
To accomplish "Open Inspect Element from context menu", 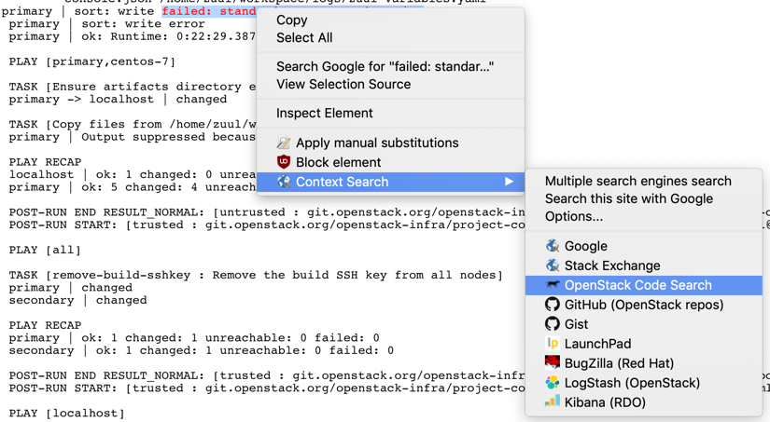I will tap(324, 113).
